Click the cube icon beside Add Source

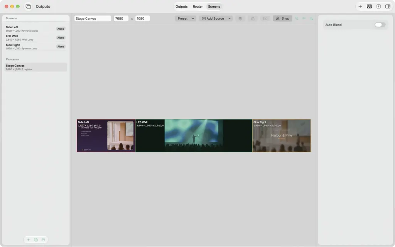point(240,19)
